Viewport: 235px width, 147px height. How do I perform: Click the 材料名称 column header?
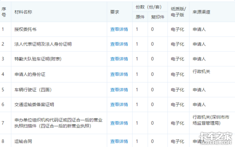(x=23, y=12)
